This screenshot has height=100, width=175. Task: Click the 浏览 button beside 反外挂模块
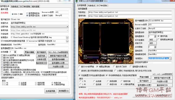152,40
